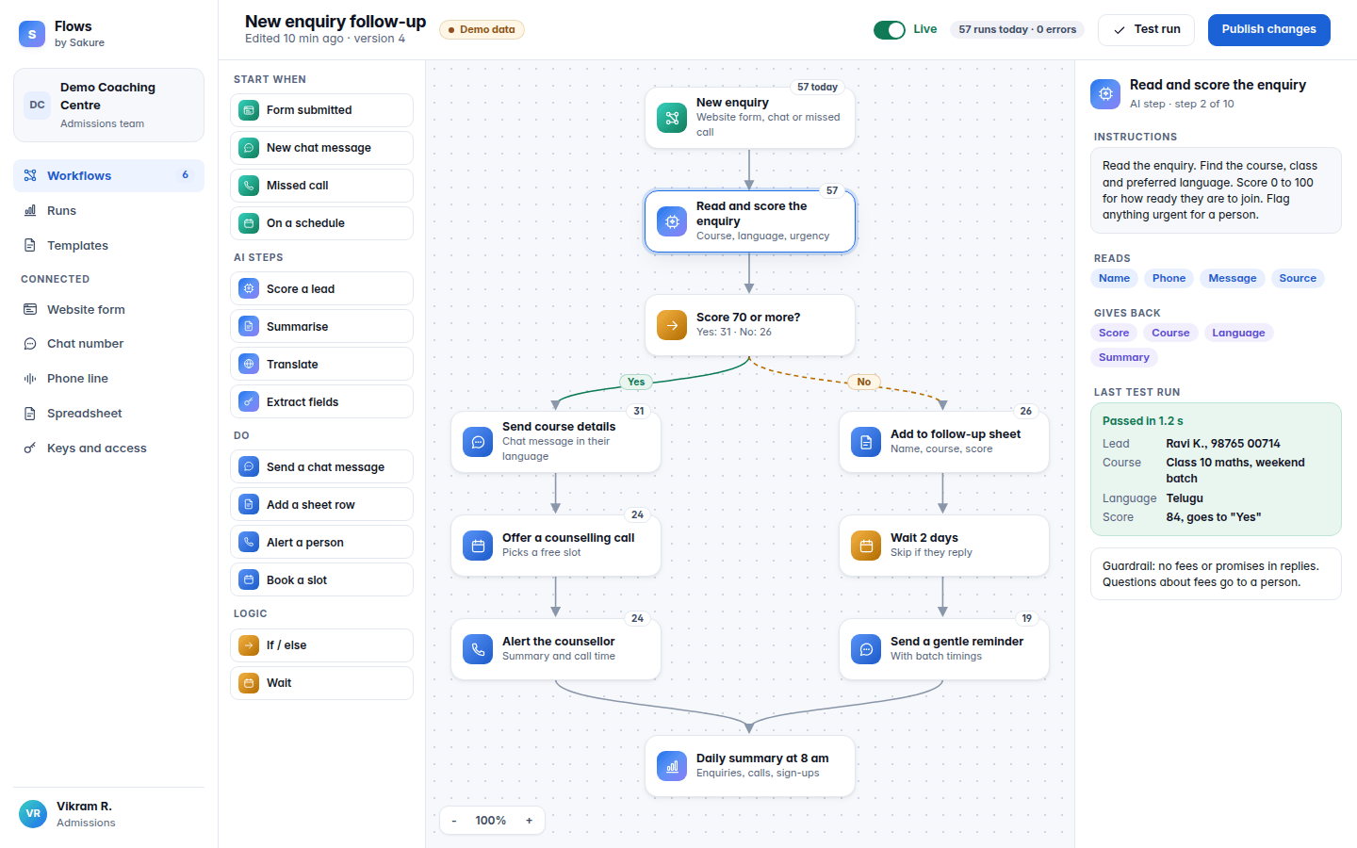Go to Runs in the sidebar
1357x848 pixels.
click(x=108, y=210)
